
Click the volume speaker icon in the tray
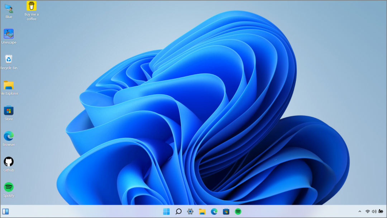click(x=374, y=212)
